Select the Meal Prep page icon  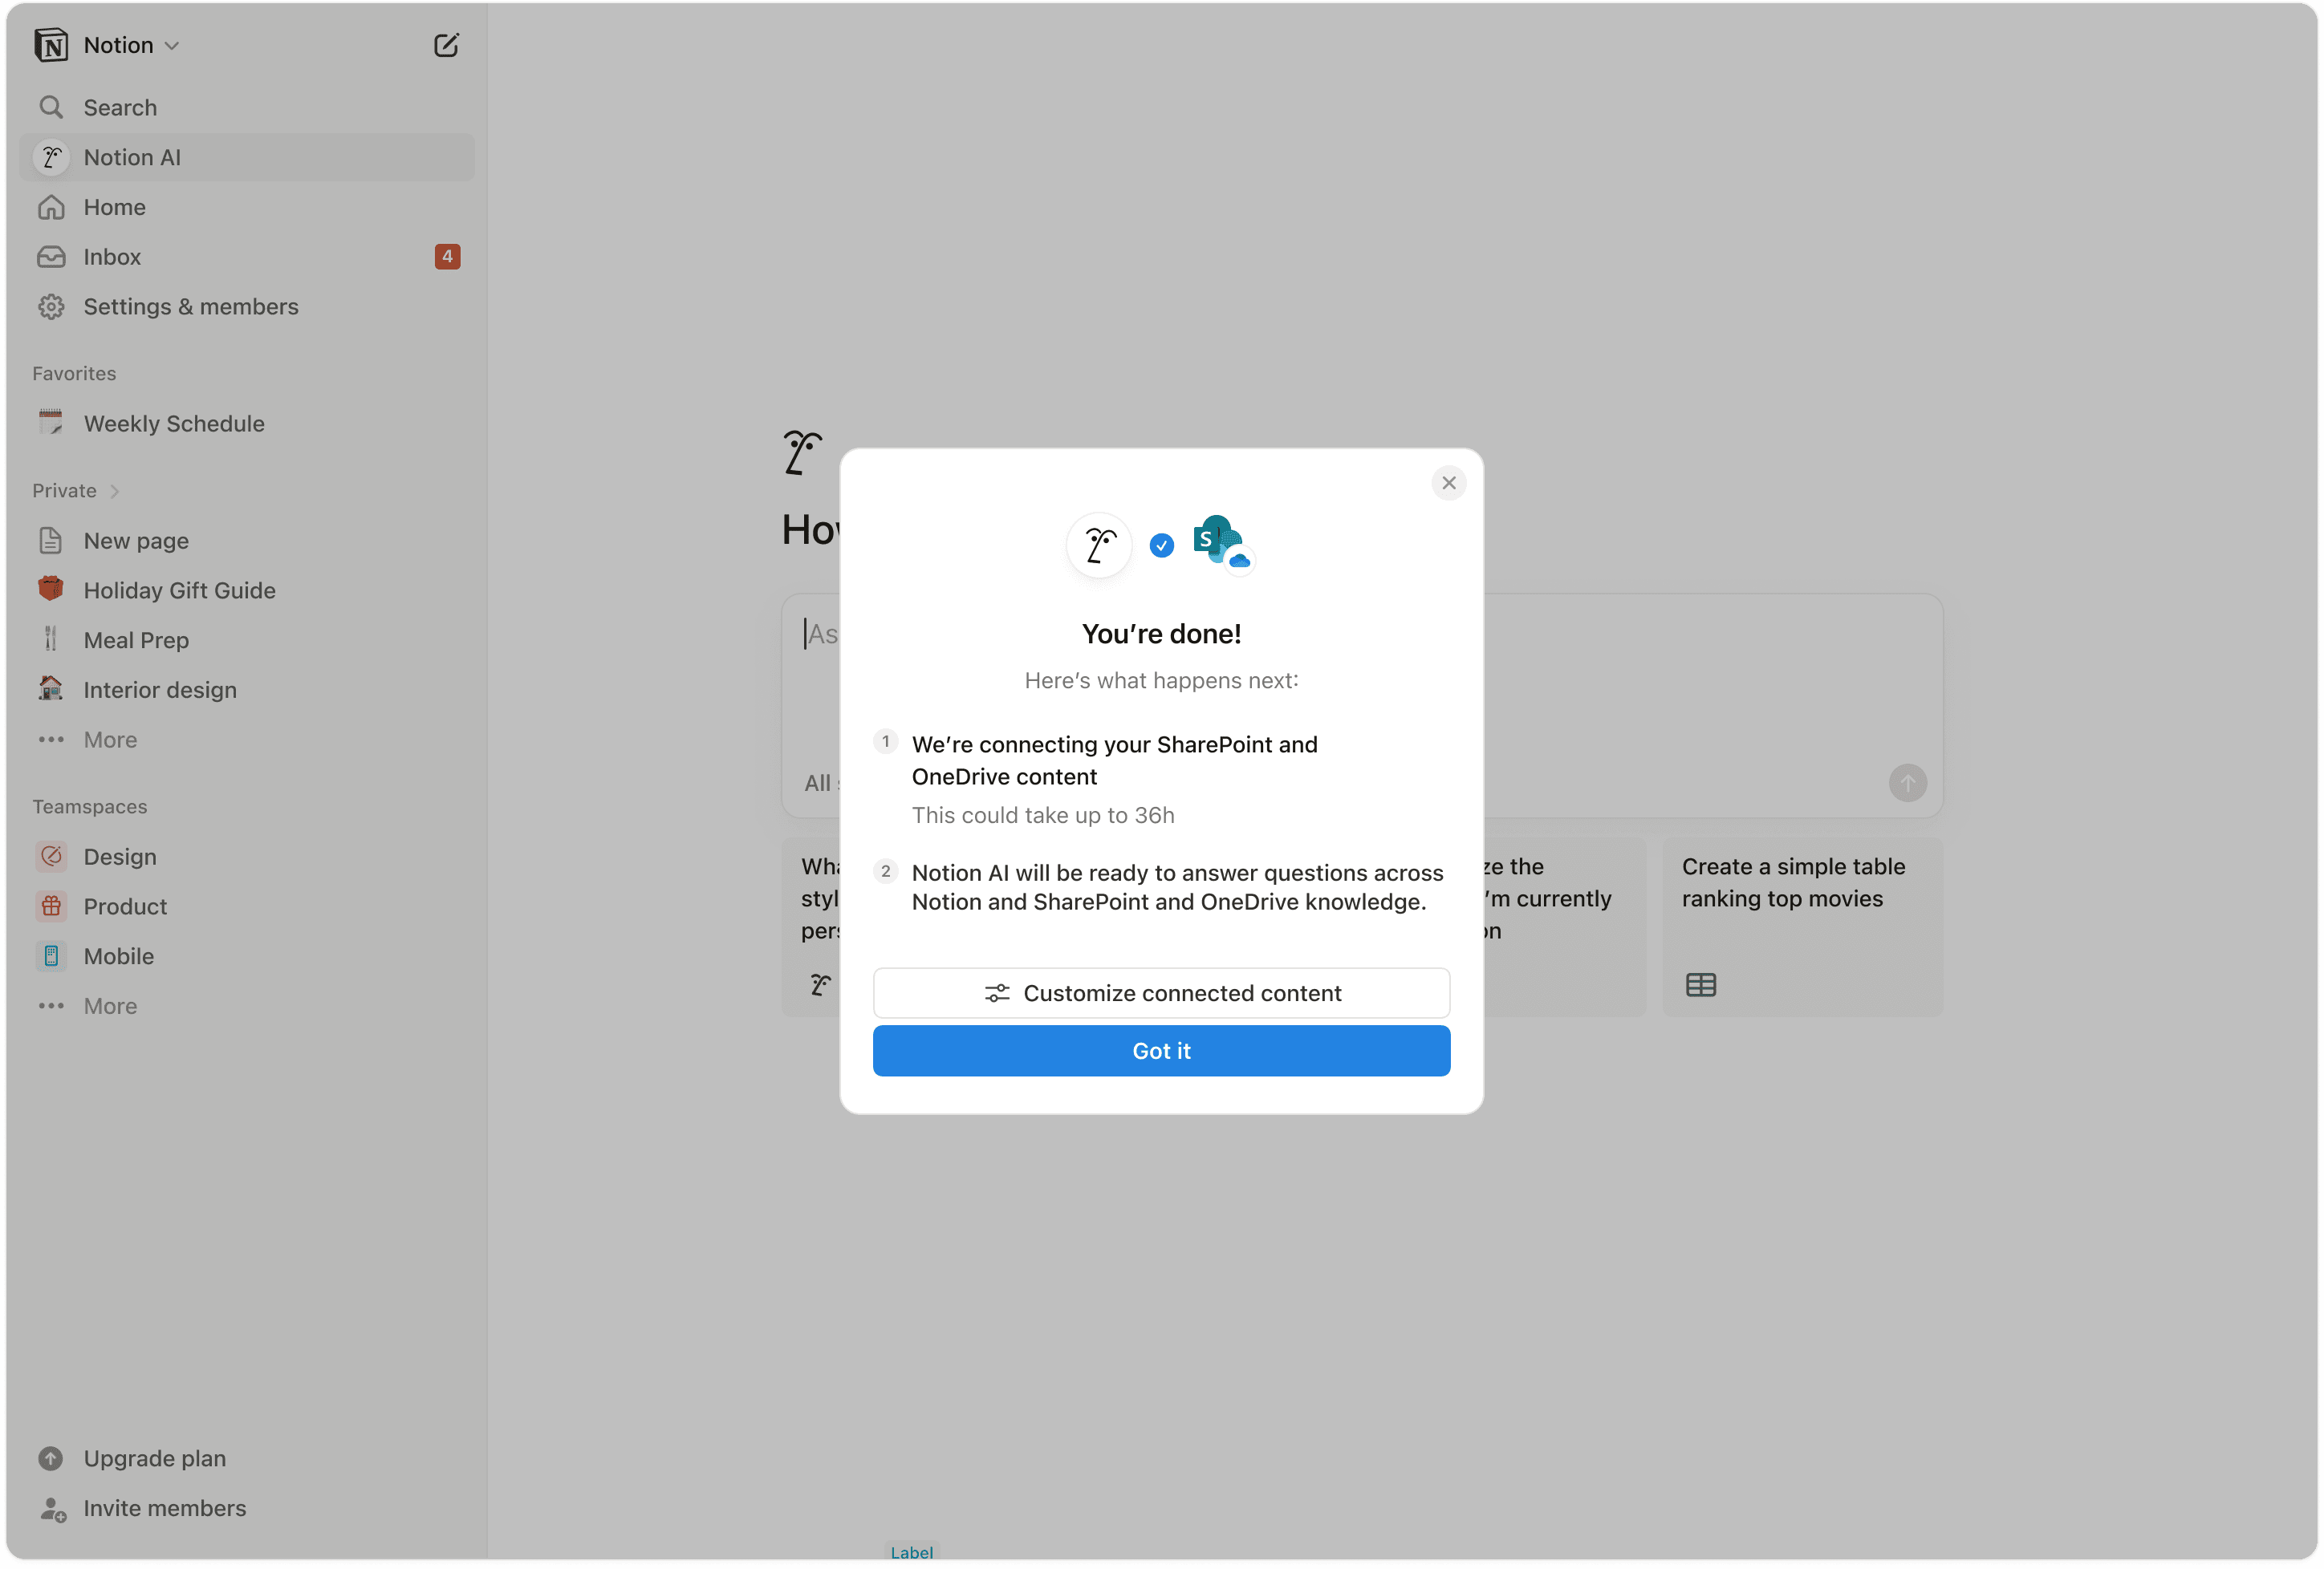pyautogui.click(x=51, y=639)
